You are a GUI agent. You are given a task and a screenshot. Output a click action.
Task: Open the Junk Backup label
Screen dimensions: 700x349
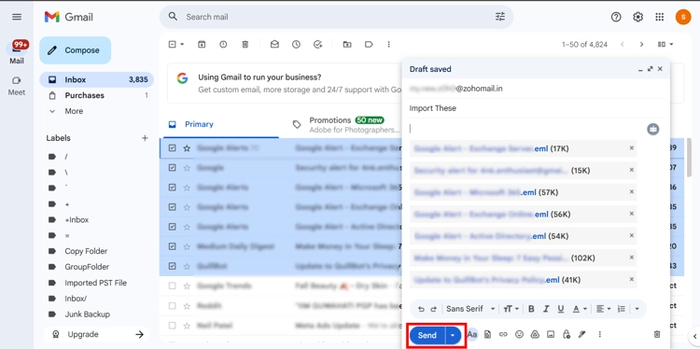87,314
